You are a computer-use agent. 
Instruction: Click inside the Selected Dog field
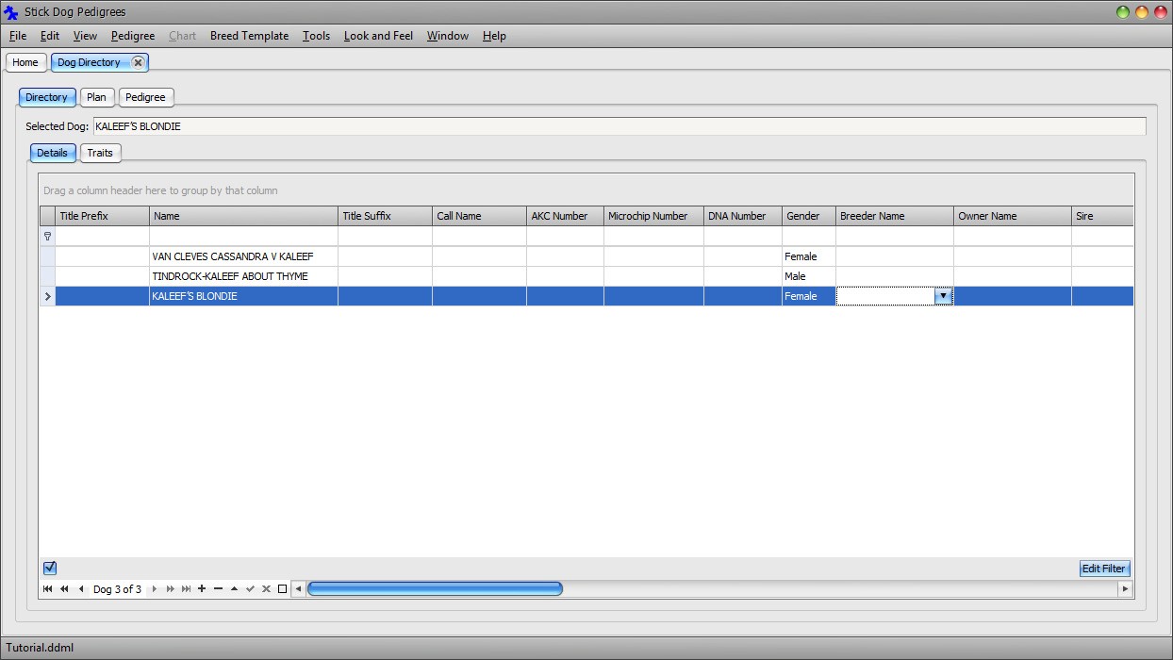[x=377, y=125]
